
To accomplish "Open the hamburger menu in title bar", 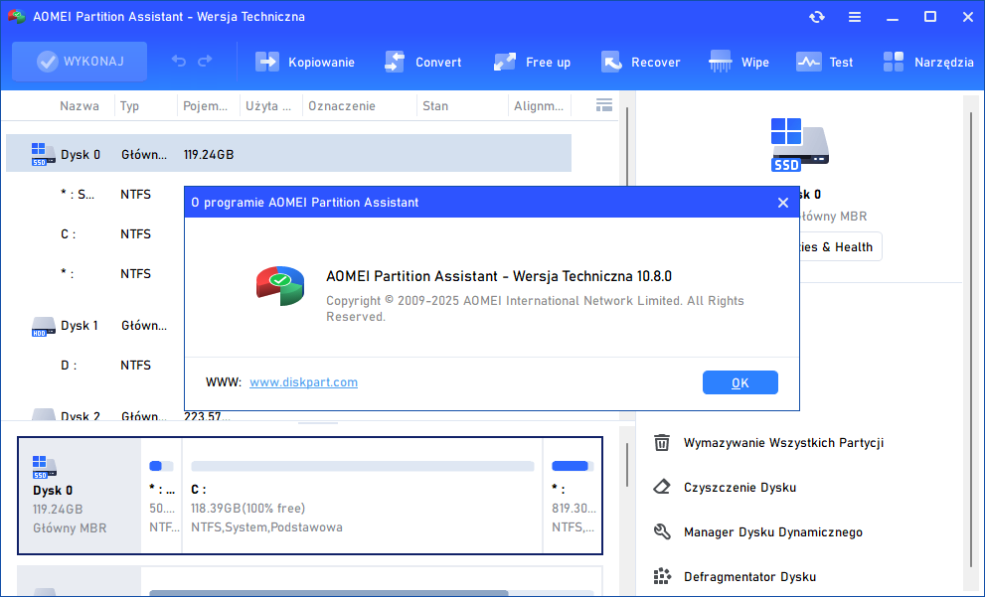I will (x=855, y=17).
